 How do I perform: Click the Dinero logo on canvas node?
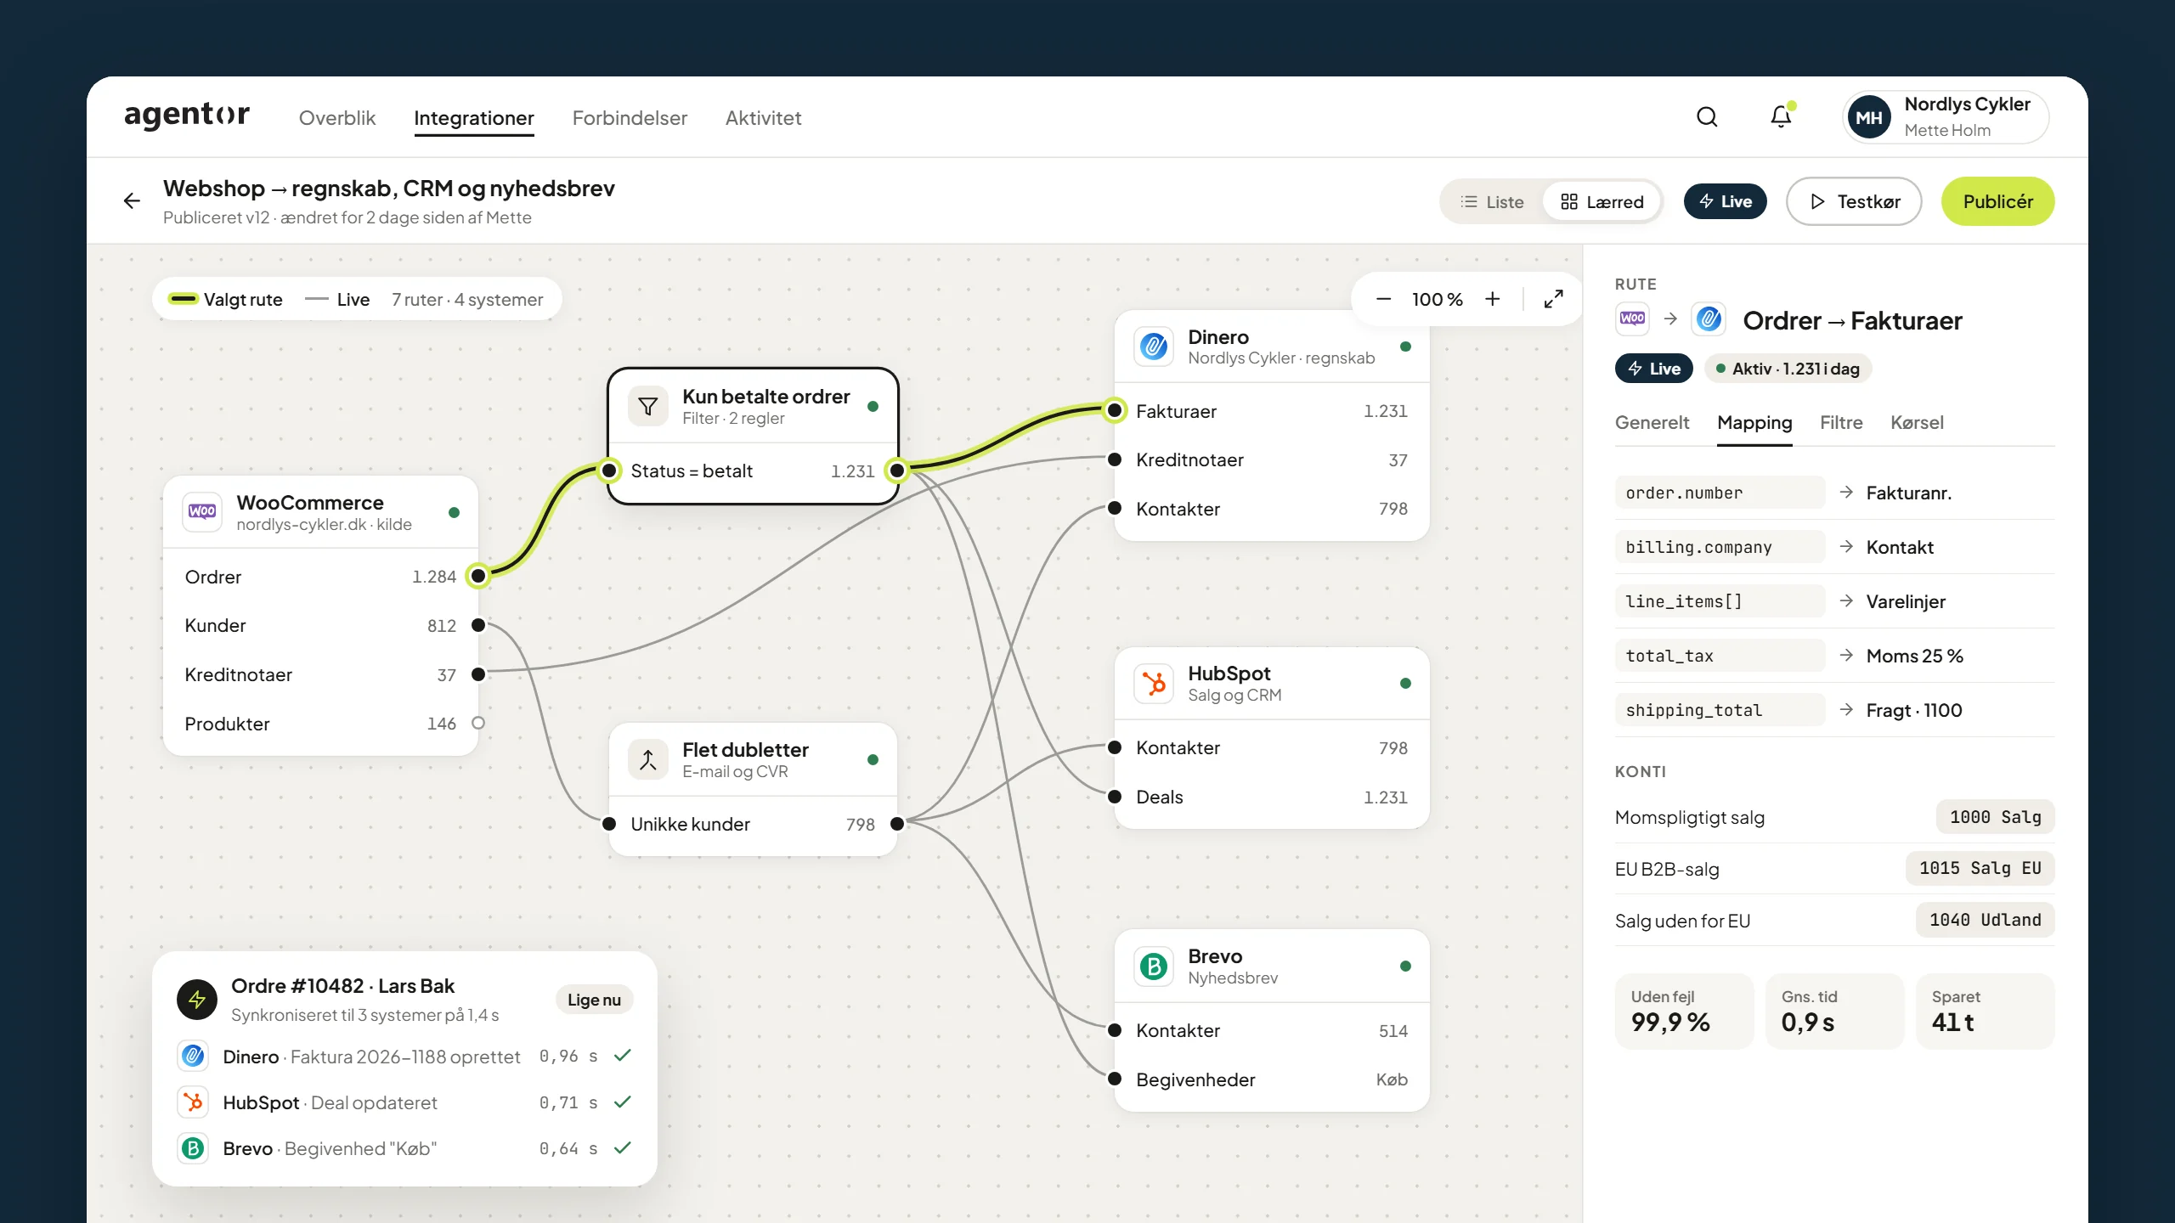(x=1154, y=347)
